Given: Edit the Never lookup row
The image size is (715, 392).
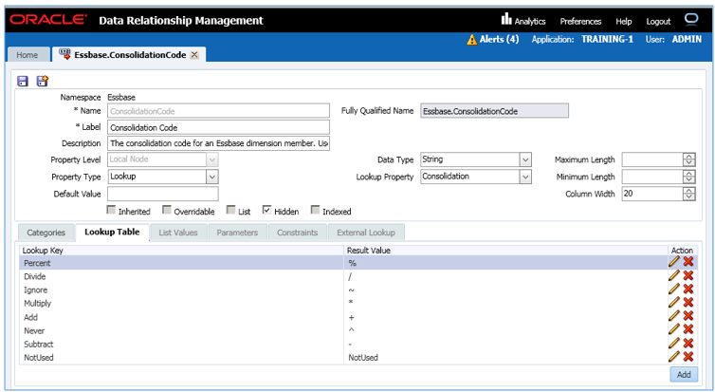Looking at the screenshot, I should (674, 329).
